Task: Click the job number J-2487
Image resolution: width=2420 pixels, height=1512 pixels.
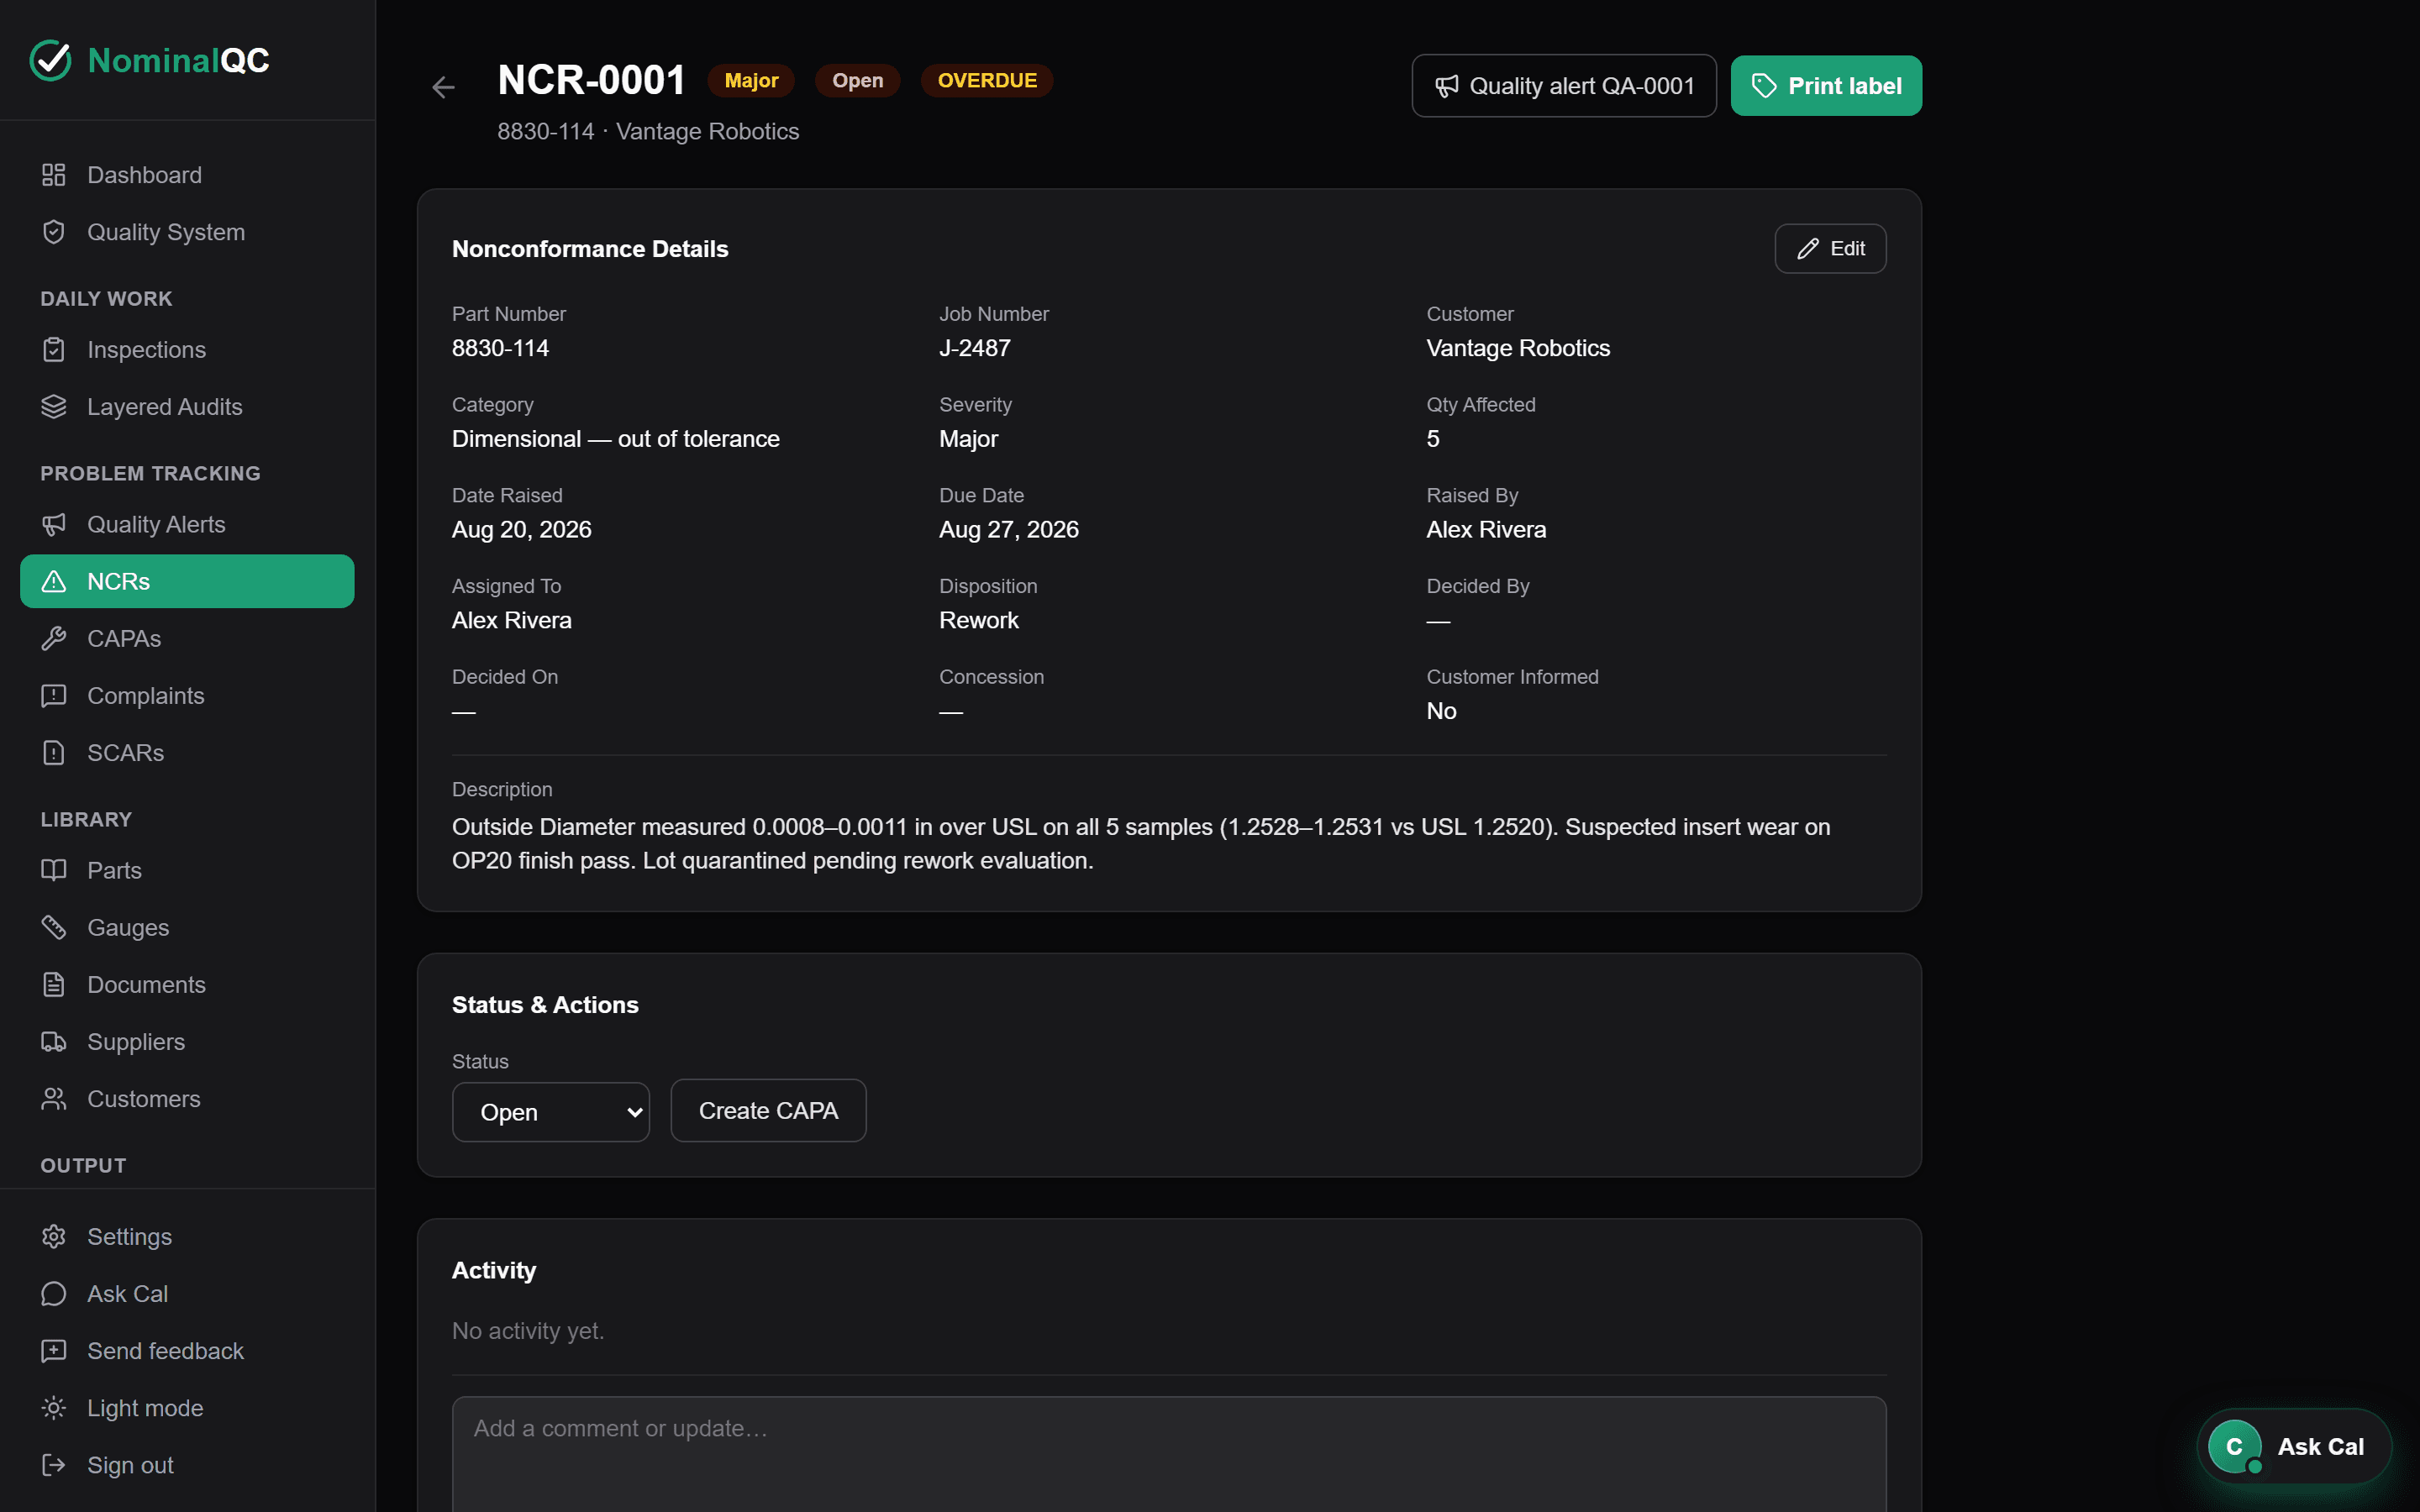Action: [x=974, y=348]
